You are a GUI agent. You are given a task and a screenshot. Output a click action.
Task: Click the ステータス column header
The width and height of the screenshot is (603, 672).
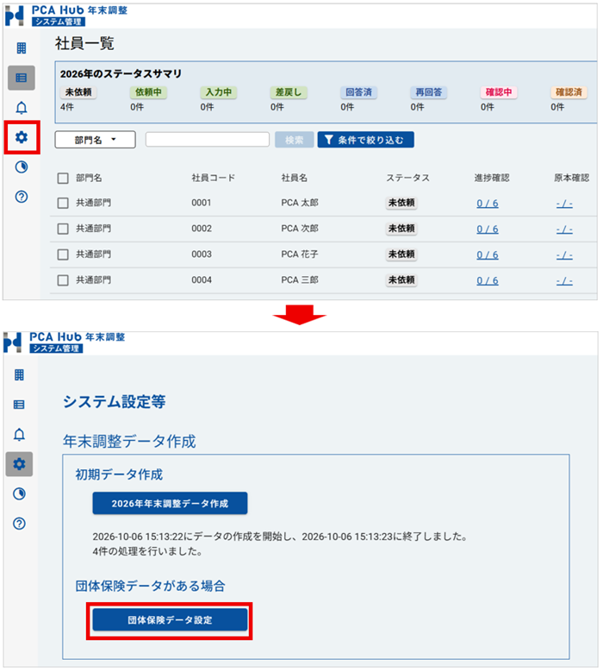pyautogui.click(x=407, y=178)
